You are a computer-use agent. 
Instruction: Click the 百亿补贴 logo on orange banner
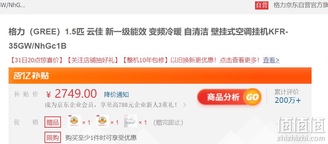pyautogui.click(x=31, y=76)
